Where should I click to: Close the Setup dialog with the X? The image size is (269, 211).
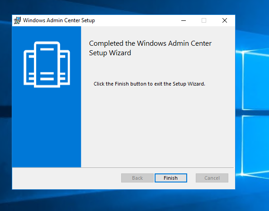tap(225, 20)
